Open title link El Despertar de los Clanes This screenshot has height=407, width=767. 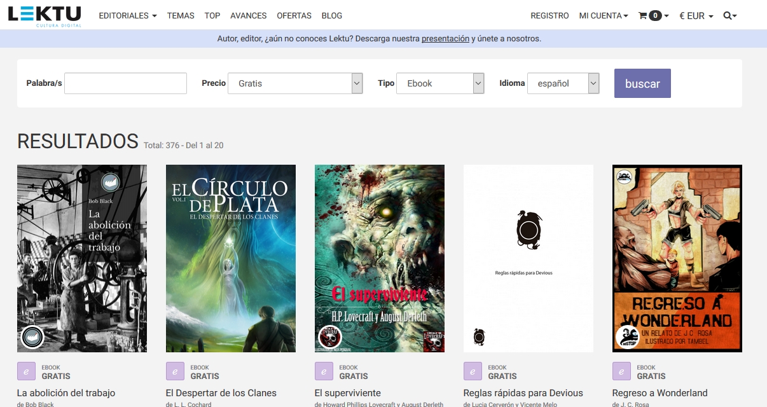pyautogui.click(x=221, y=393)
